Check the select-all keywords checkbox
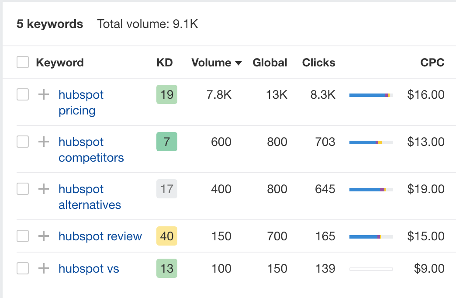 [23, 62]
